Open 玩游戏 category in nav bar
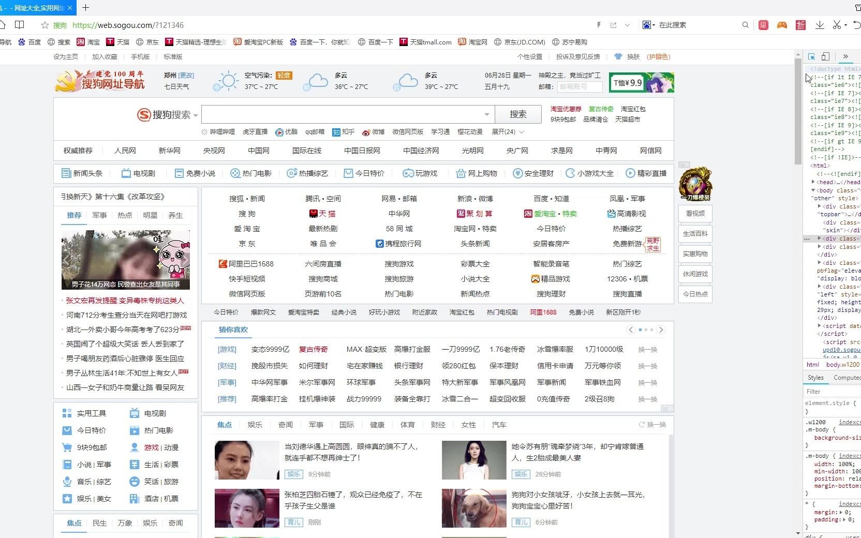This screenshot has width=861, height=538. point(420,173)
